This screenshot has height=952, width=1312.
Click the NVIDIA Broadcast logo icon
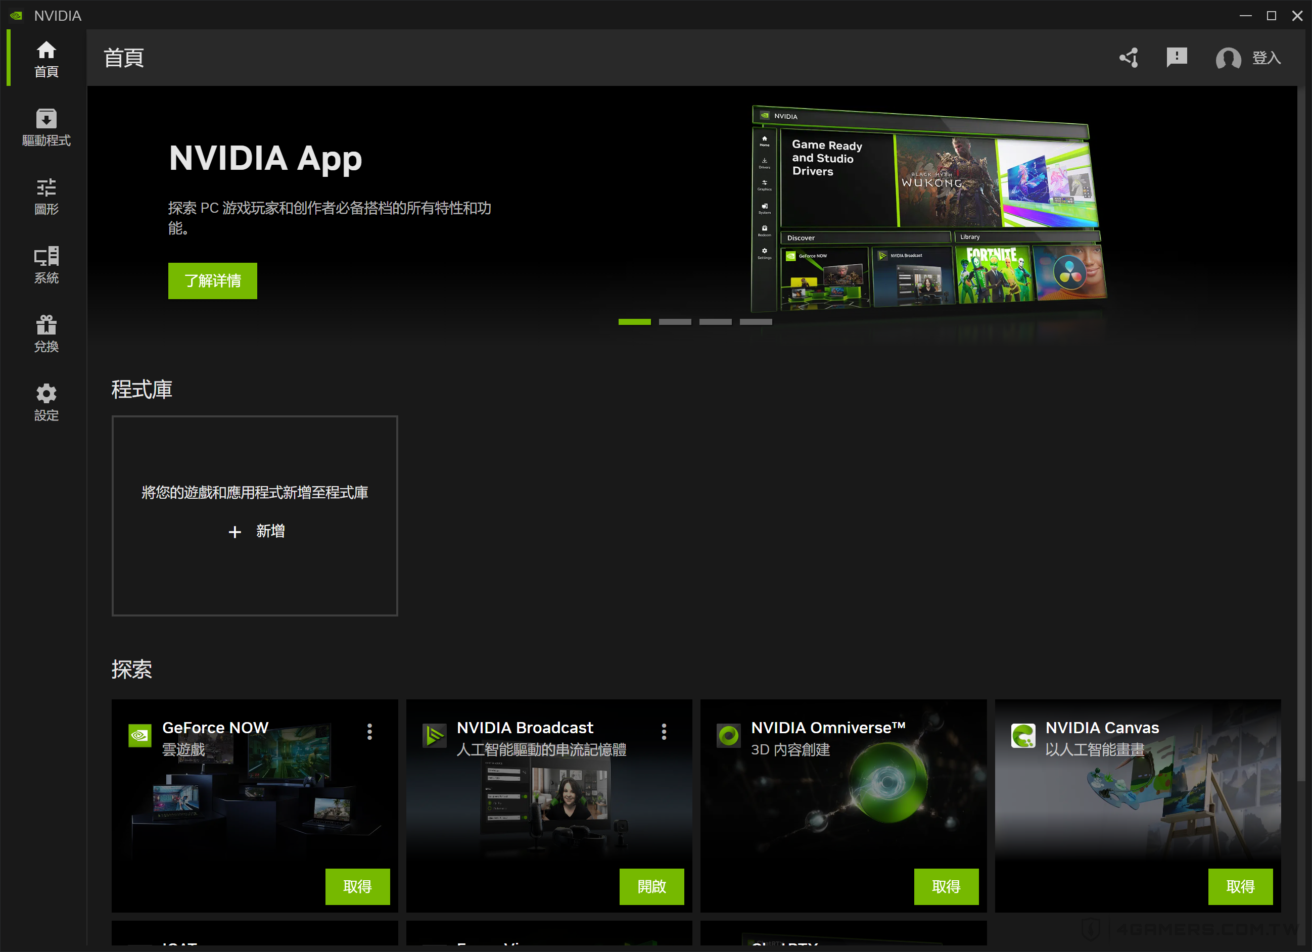click(x=434, y=735)
